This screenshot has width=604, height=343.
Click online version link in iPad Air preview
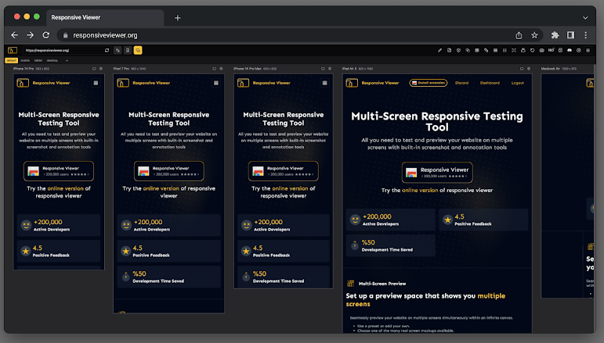[x=420, y=190]
